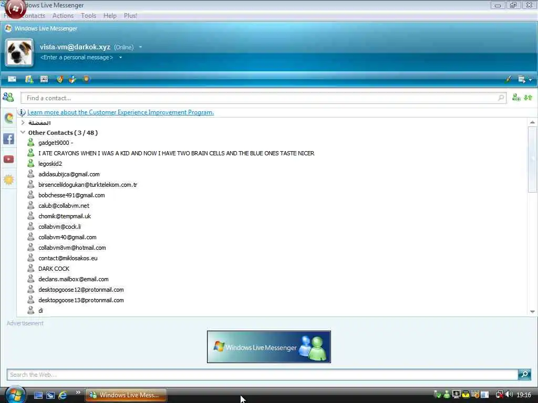Select desktopgoose12@protonmail.com contact
This screenshot has height=403, width=538.
[x=81, y=290]
